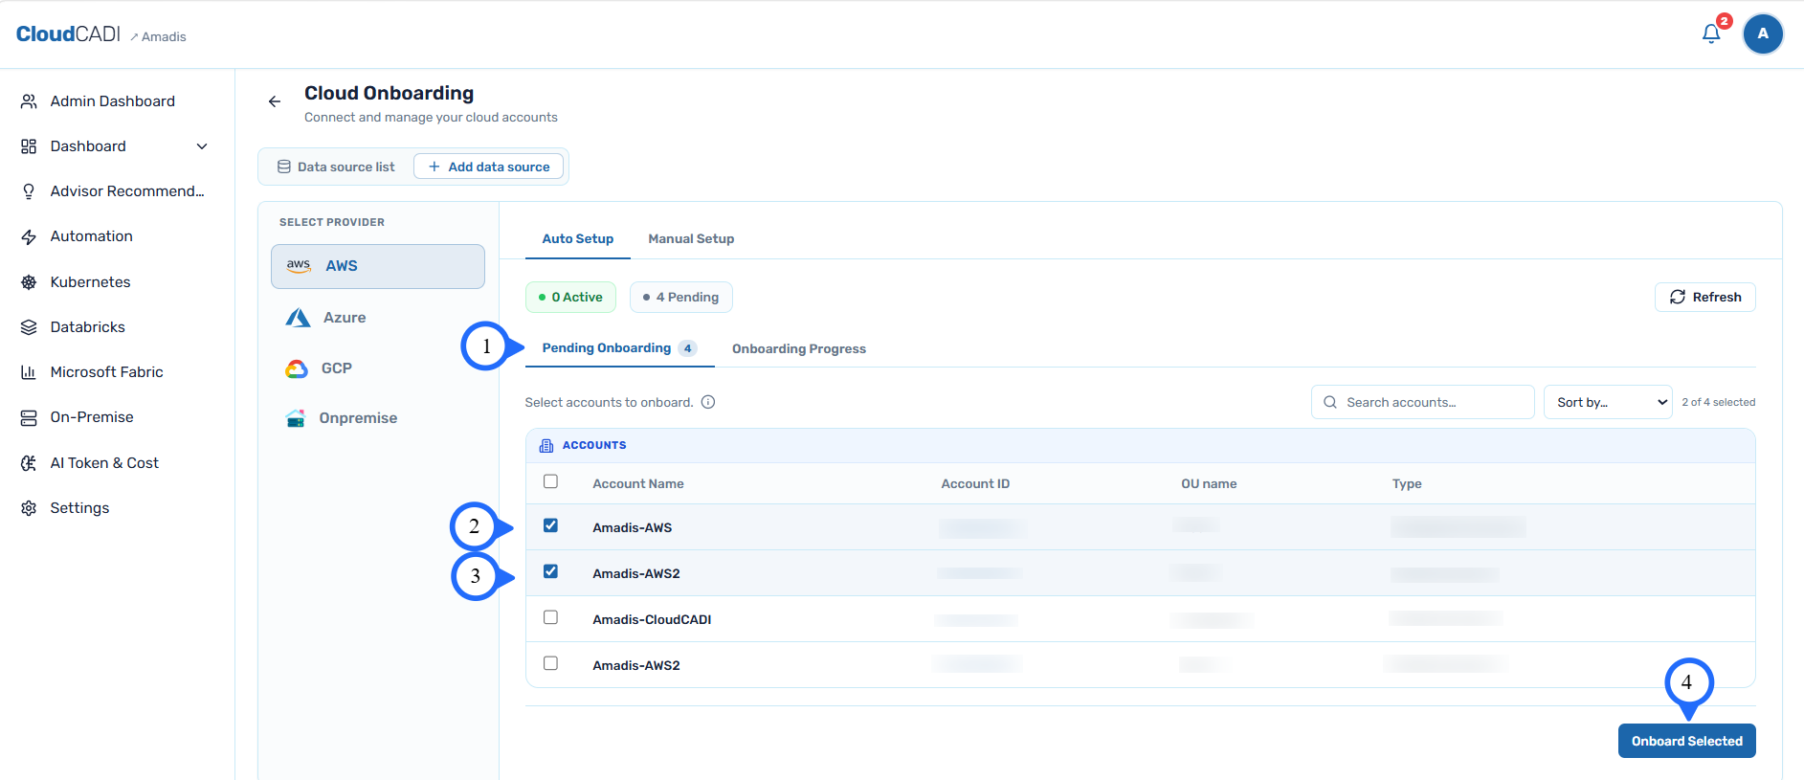Click the info icon beside Select accounts
The width and height of the screenshot is (1804, 780).
708,402
